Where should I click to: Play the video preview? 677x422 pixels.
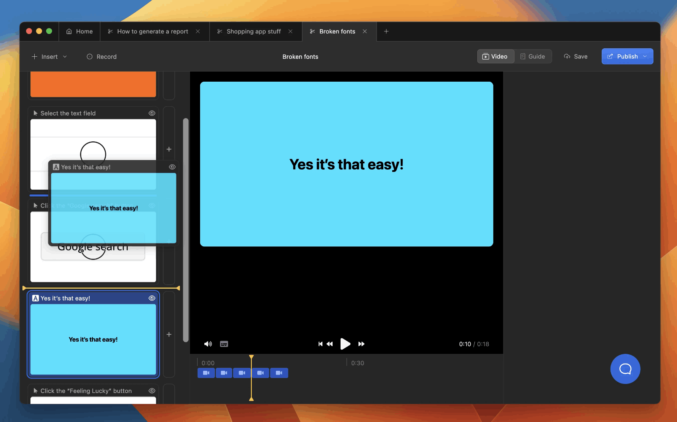(345, 344)
